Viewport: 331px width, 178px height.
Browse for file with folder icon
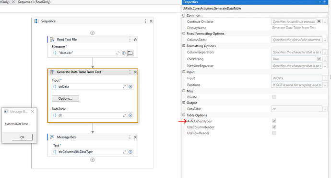[130, 53]
